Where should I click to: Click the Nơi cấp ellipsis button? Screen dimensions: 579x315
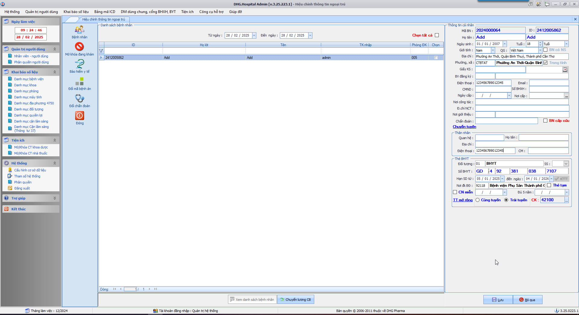click(566, 96)
